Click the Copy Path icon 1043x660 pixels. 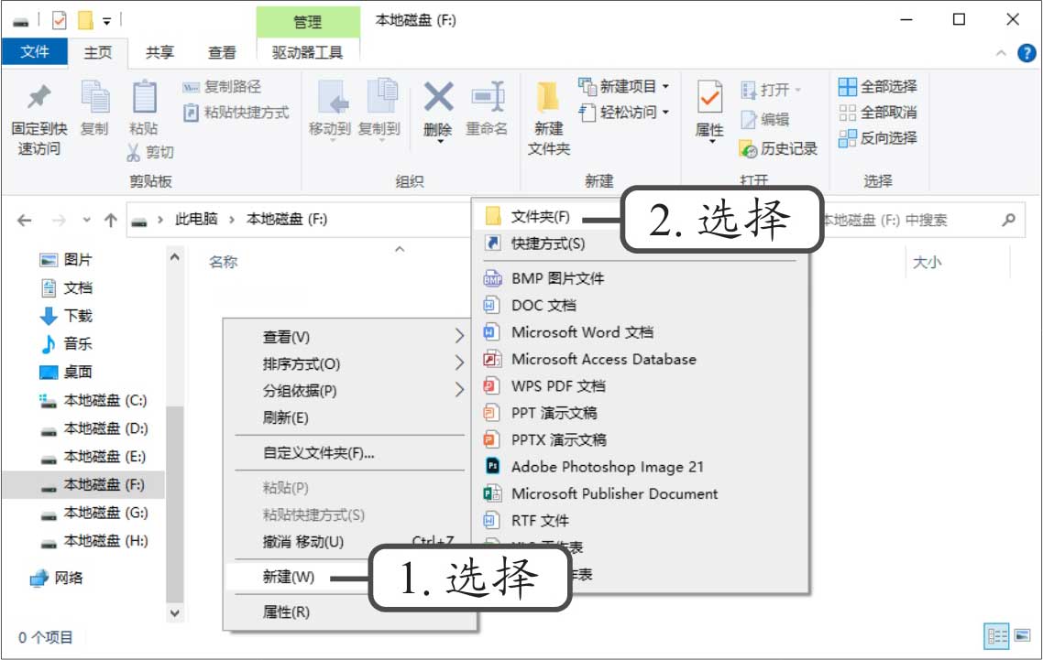(x=191, y=86)
